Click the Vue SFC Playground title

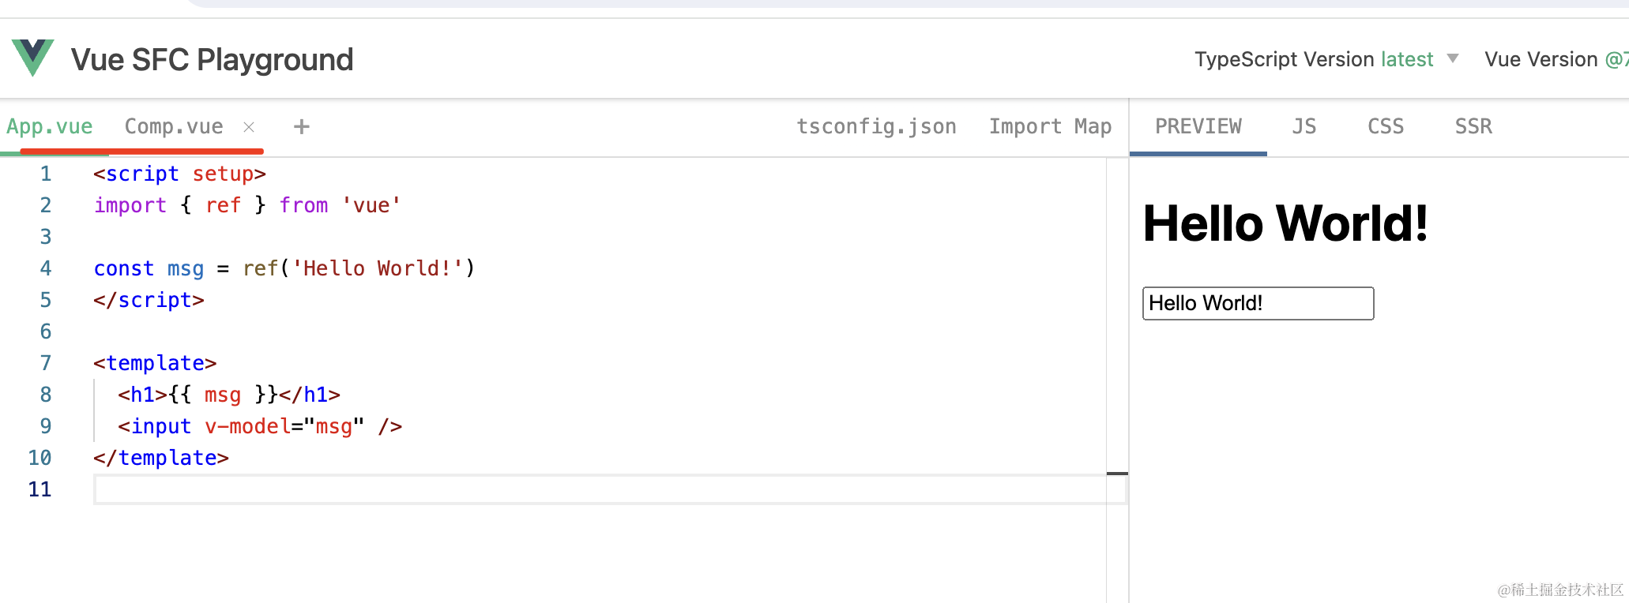point(212,59)
